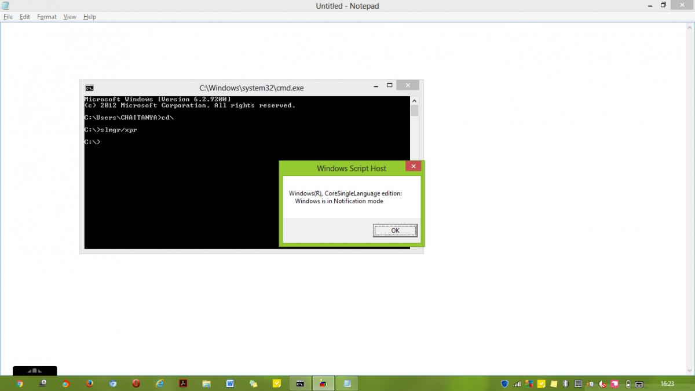The height and width of the screenshot is (391, 695).
Task: Click system clock showing 16:23
Action: (667, 383)
